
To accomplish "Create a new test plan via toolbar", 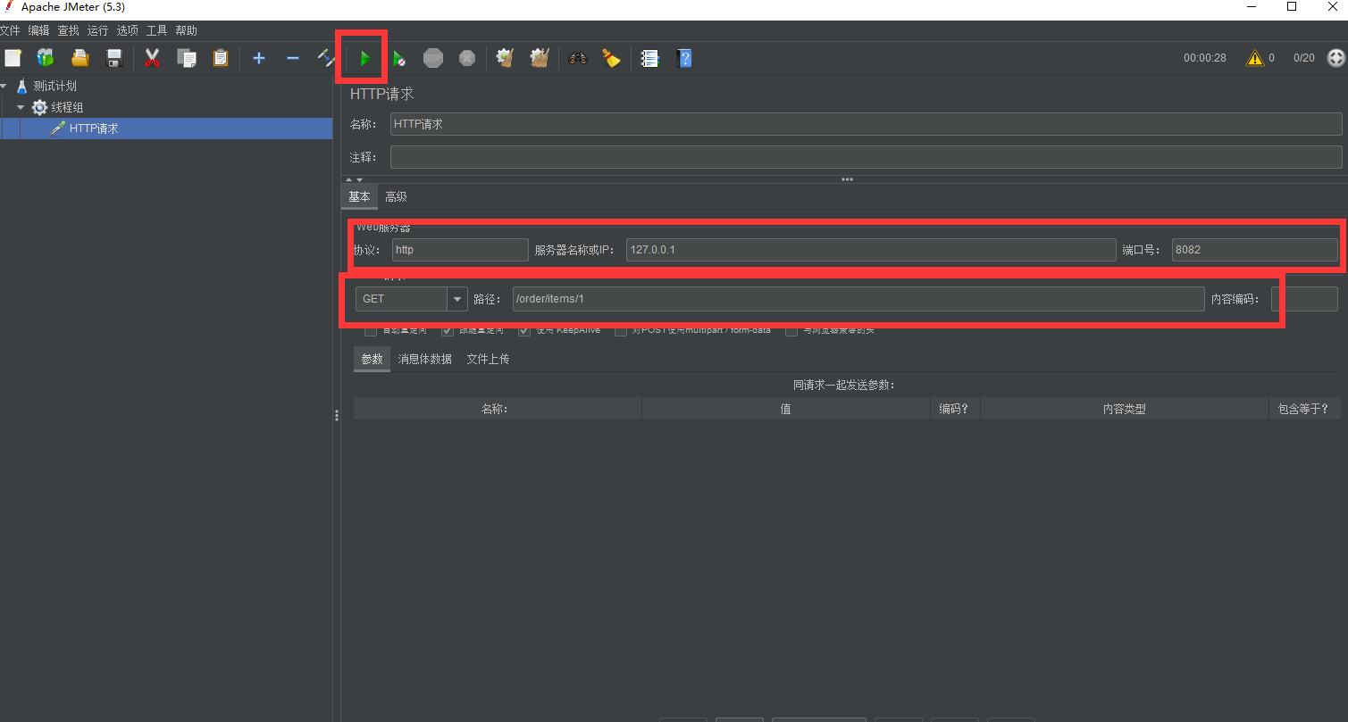I will (x=13, y=58).
